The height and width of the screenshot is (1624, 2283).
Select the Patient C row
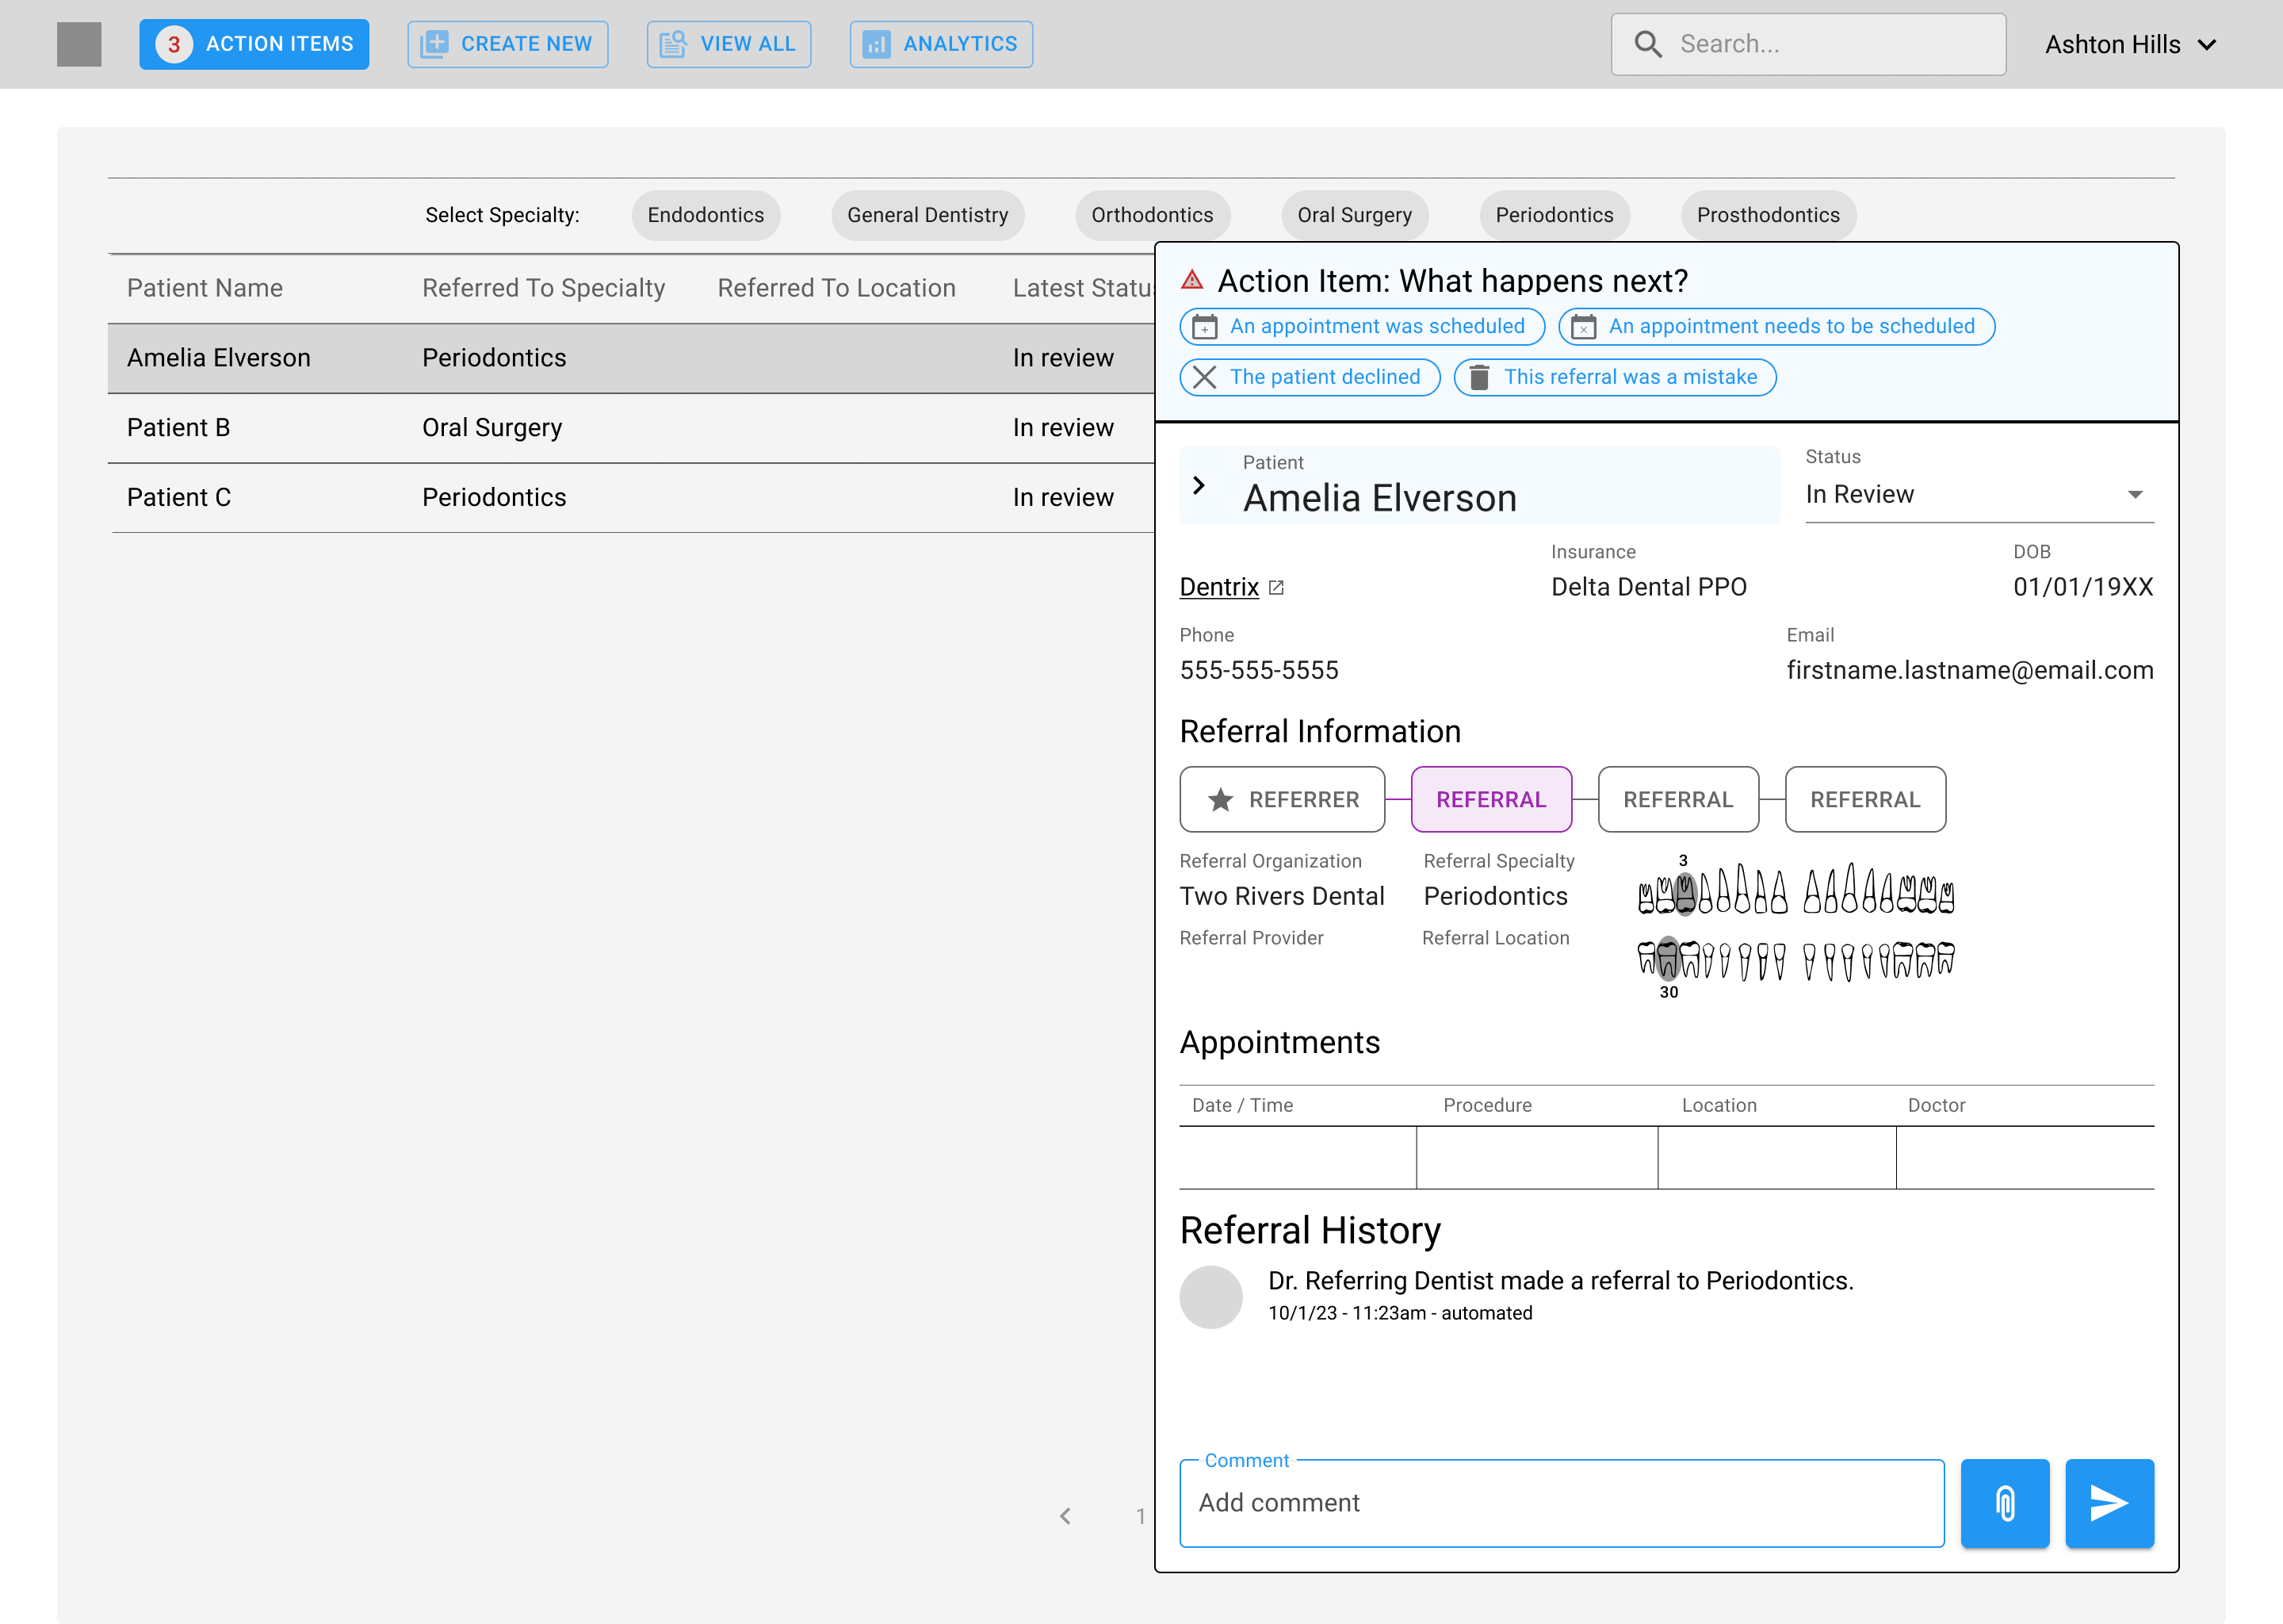pos(631,498)
